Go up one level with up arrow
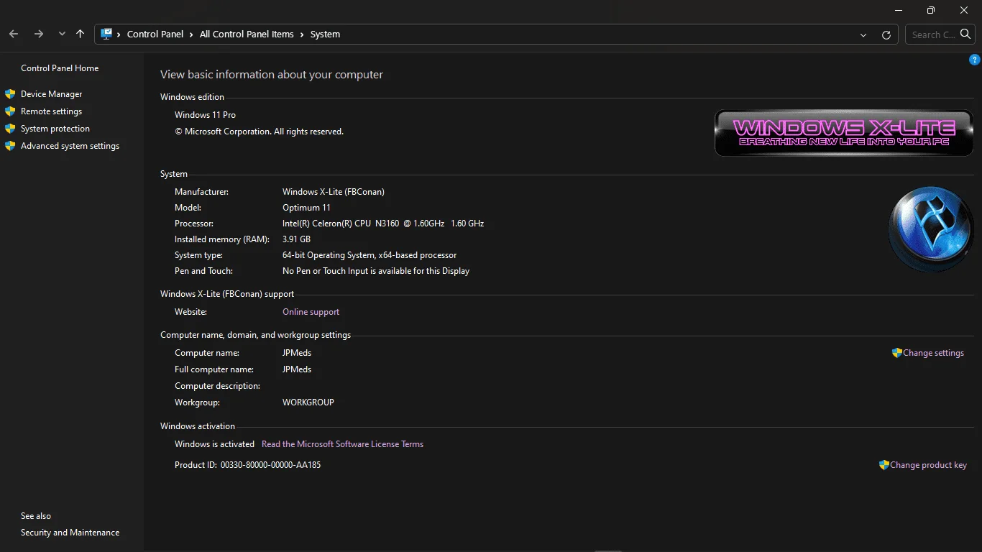This screenshot has width=982, height=552. [x=80, y=34]
